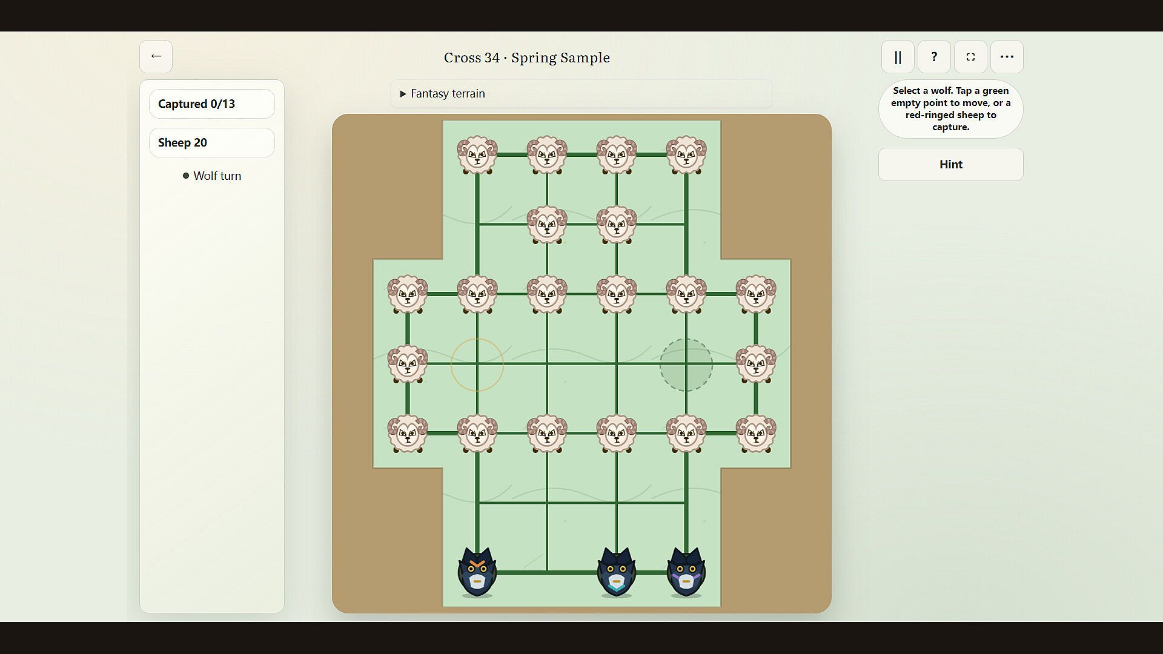The height and width of the screenshot is (654, 1163).
Task: Open the three-dots more options menu
Action: (1007, 56)
